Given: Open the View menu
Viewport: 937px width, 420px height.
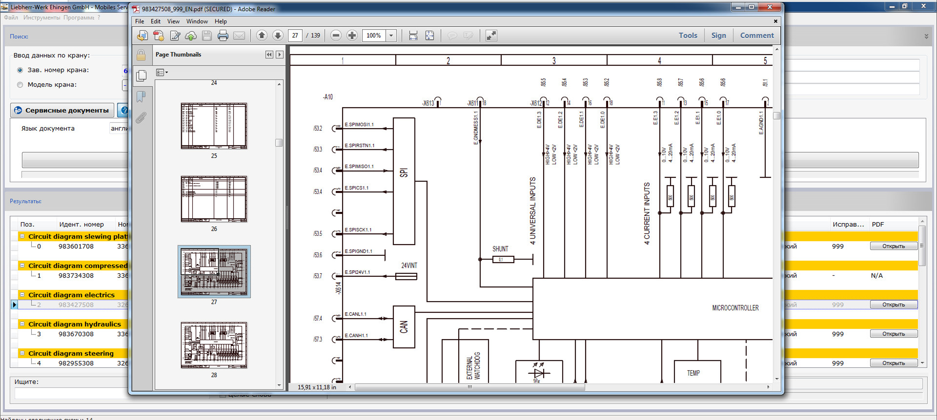Looking at the screenshot, I should click(x=173, y=21).
